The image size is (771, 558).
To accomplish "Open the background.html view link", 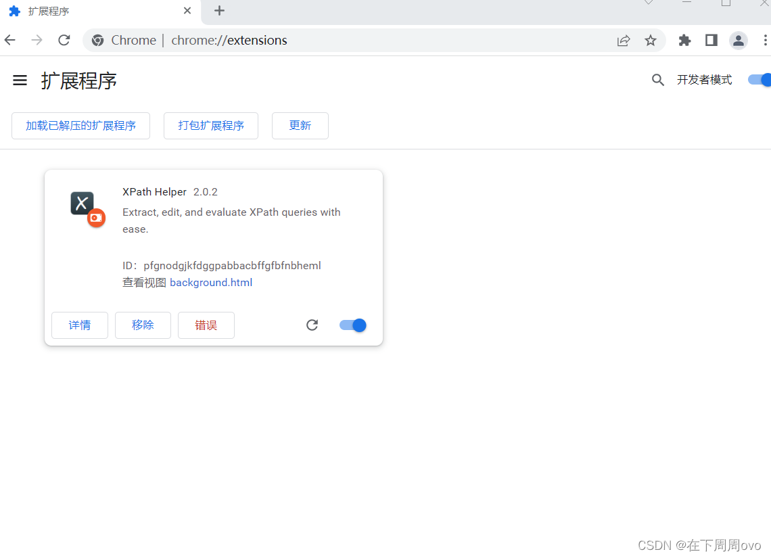I will pyautogui.click(x=211, y=282).
